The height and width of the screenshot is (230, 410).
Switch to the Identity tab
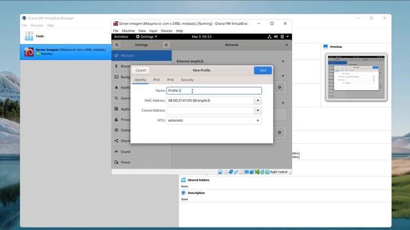(140, 80)
